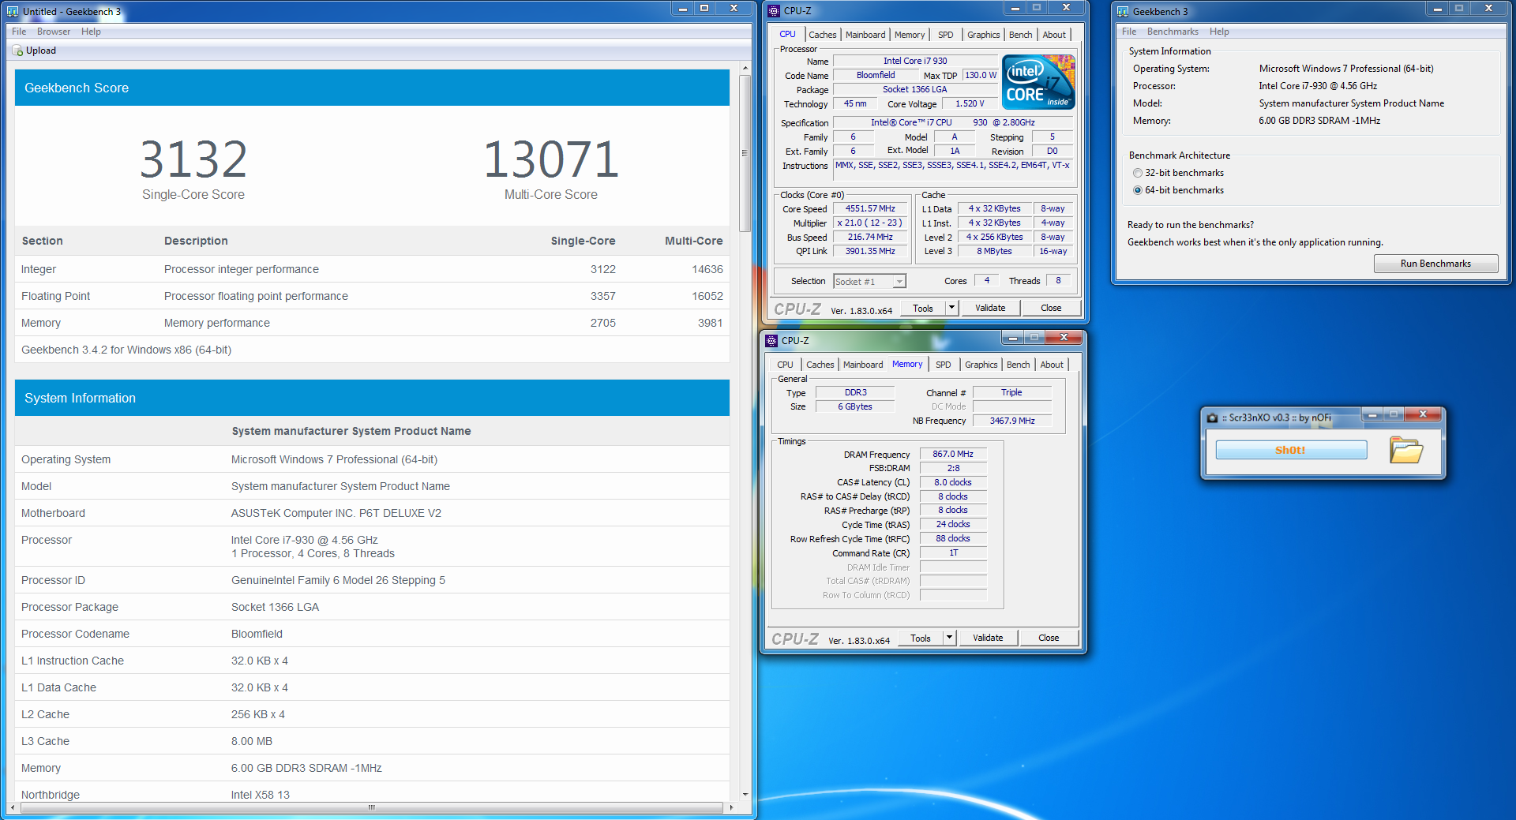Switch to Bench tab in lower CPU-Z window
Image resolution: width=1516 pixels, height=820 pixels.
pyautogui.click(x=1018, y=365)
